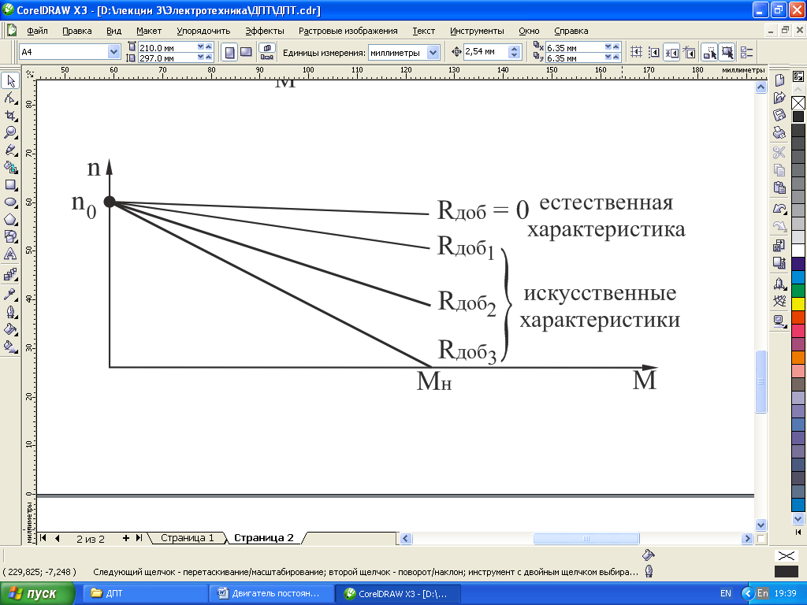807x605 pixels.
Task: Select the Ellipse tool
Action: [10, 202]
